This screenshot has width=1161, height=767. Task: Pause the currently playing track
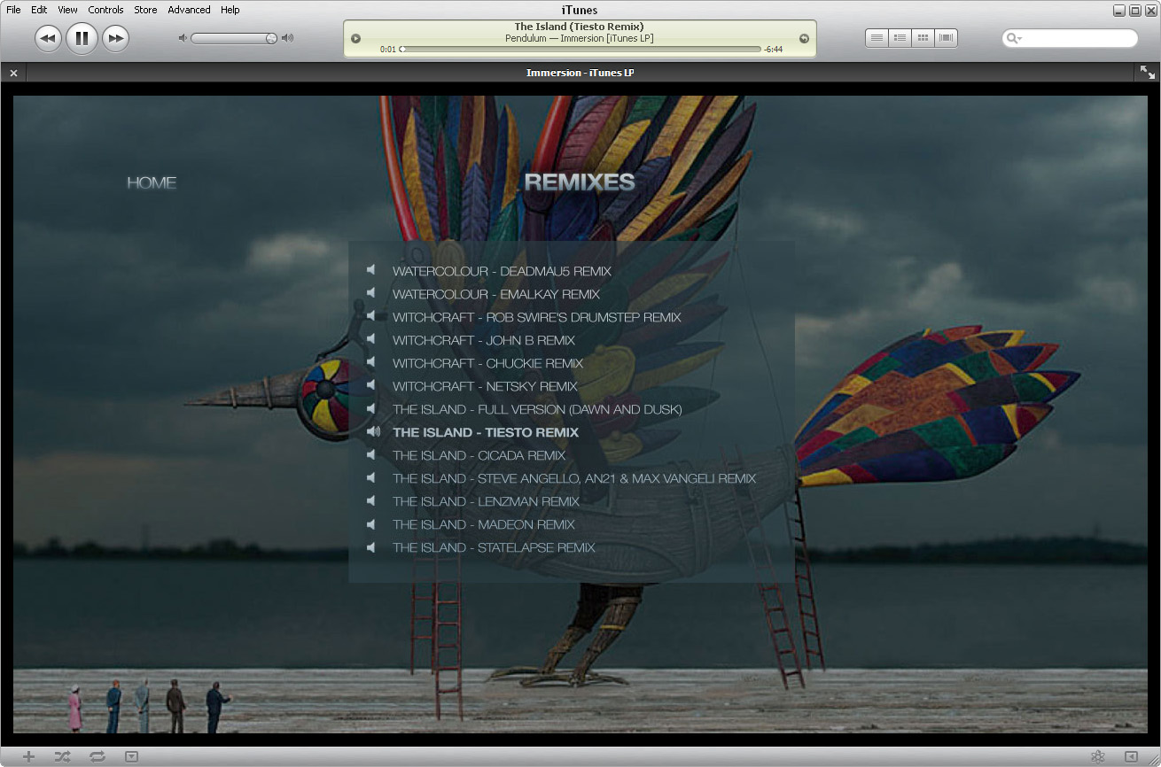point(82,38)
